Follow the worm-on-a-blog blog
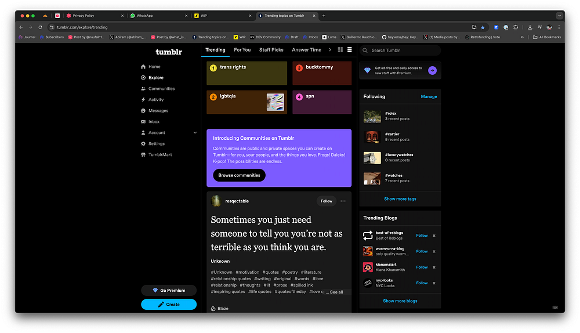This screenshot has height=333, width=580. click(422, 252)
